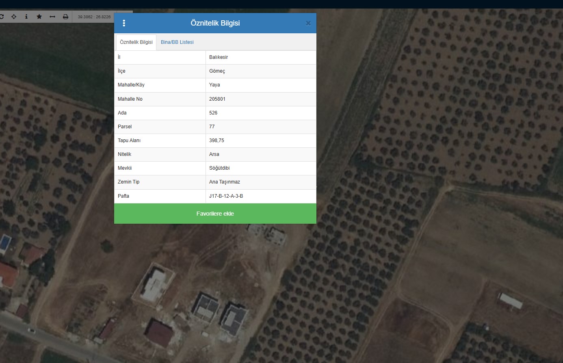Click the Parsel value 77
Viewport: 563px width, 363px height.
pos(212,127)
